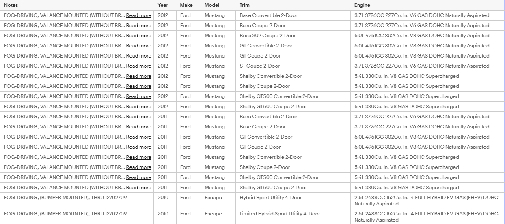Select the first Escape model cell
This screenshot has width=505, height=224.
pyautogui.click(x=213, y=198)
